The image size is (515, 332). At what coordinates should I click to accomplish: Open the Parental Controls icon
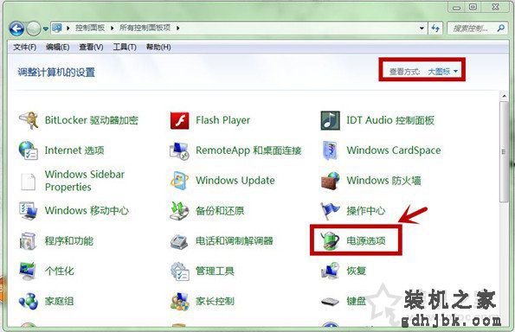179,301
